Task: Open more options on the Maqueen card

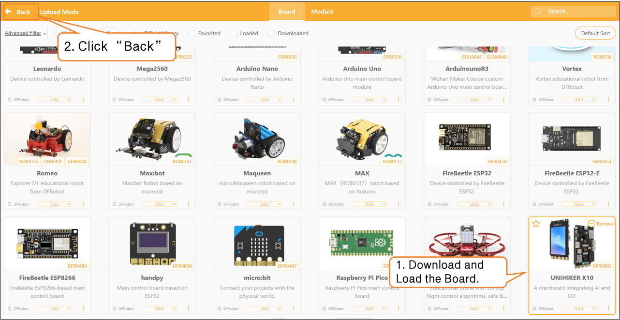Action: click(x=293, y=204)
